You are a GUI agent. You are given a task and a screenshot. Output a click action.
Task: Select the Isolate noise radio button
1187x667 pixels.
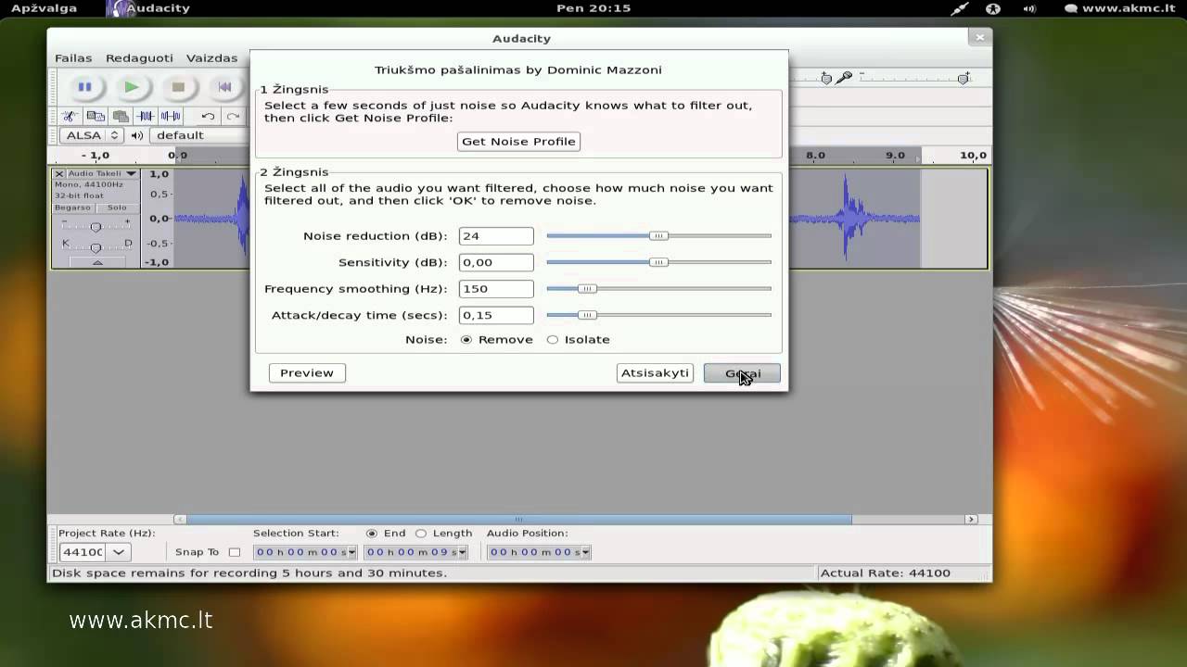(x=553, y=340)
